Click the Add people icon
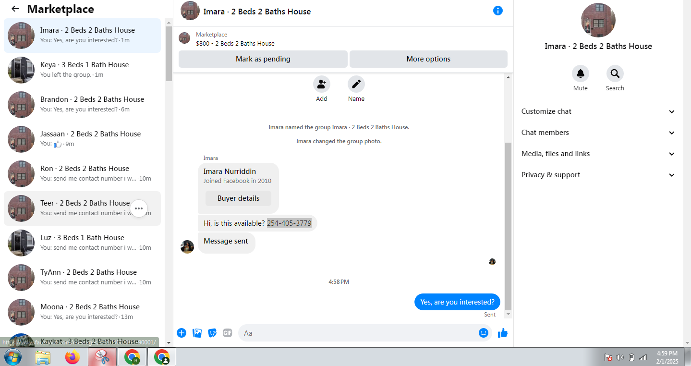 pyautogui.click(x=322, y=84)
